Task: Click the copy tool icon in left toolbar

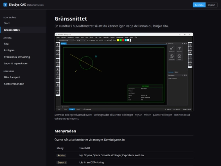Action: click(58, 65)
